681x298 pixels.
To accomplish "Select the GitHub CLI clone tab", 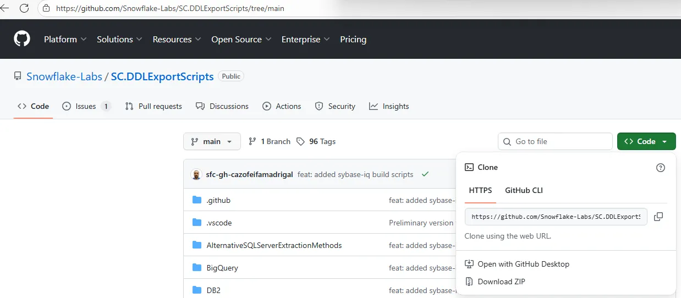I will (524, 190).
